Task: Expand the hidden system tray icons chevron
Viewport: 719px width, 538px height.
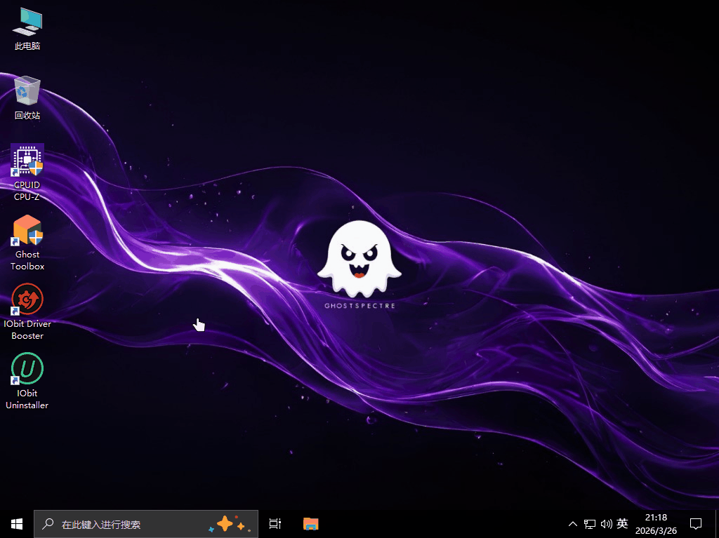Action: point(573,524)
